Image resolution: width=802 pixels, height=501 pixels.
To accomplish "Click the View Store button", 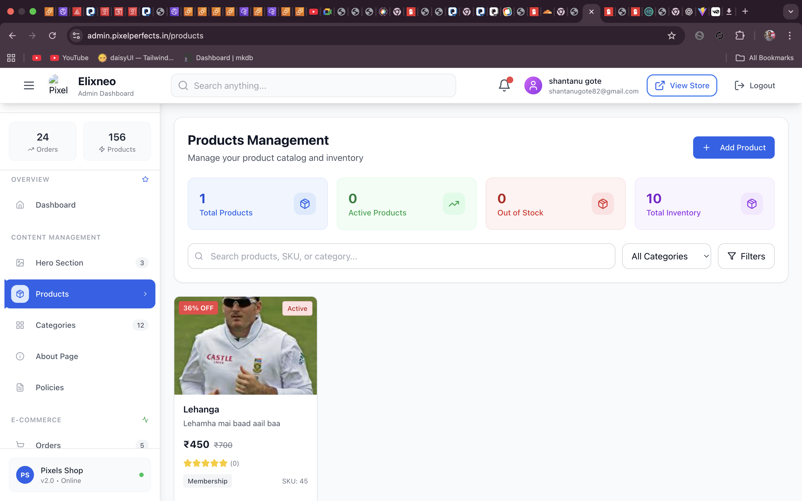I will [x=682, y=85].
